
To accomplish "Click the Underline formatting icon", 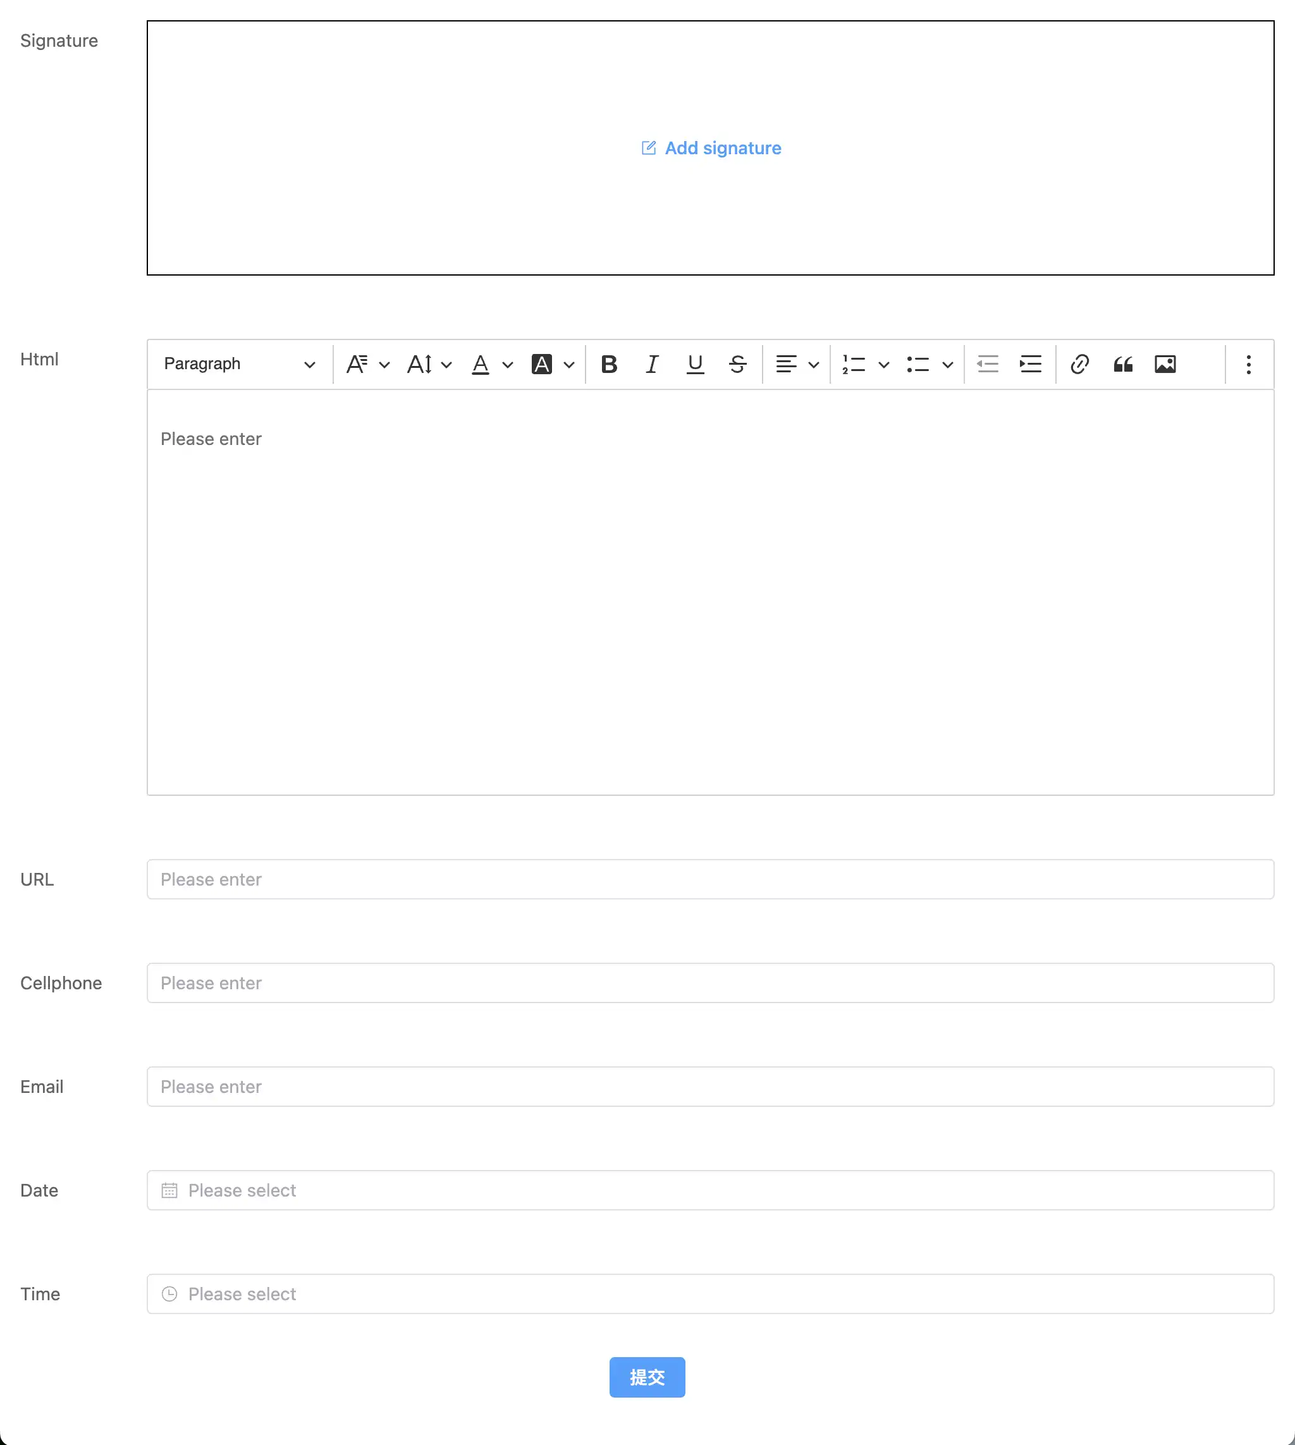I will (x=695, y=363).
